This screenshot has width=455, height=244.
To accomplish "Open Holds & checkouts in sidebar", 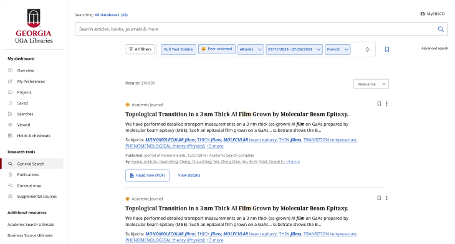I will (34, 136).
